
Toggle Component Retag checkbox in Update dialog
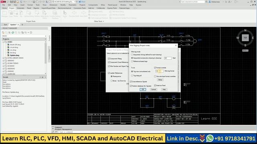(109, 58)
